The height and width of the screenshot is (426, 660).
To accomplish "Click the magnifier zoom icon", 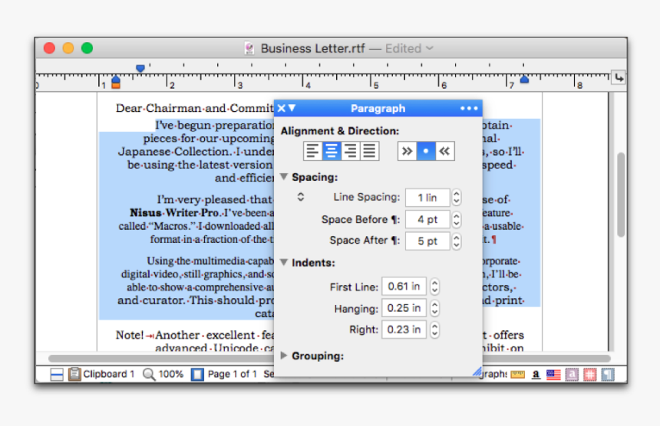I will [149, 374].
